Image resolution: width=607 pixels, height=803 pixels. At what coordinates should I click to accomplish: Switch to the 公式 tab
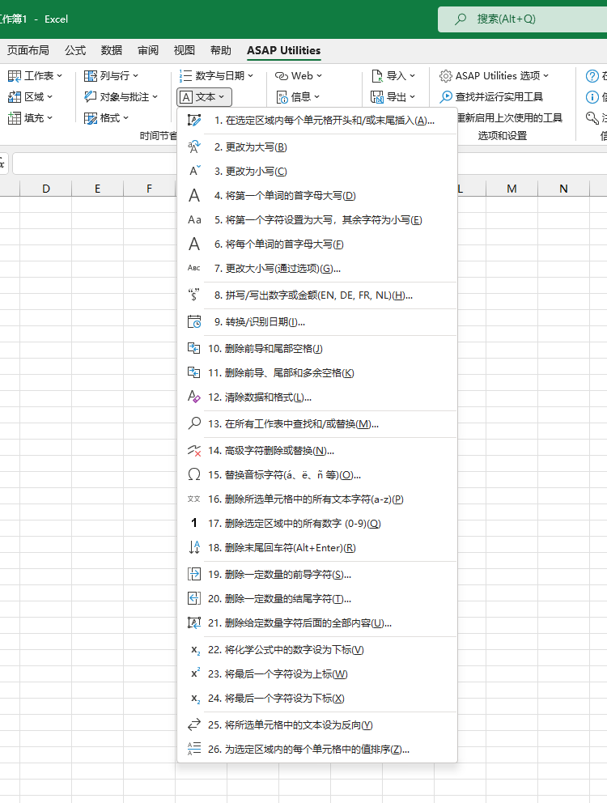tap(75, 50)
